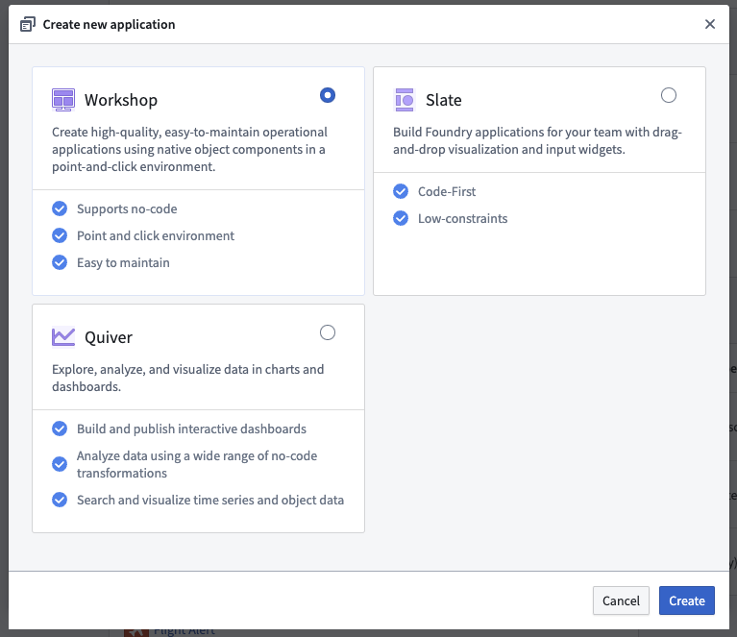Click the 'Supports no-code' feature text

[127, 208]
